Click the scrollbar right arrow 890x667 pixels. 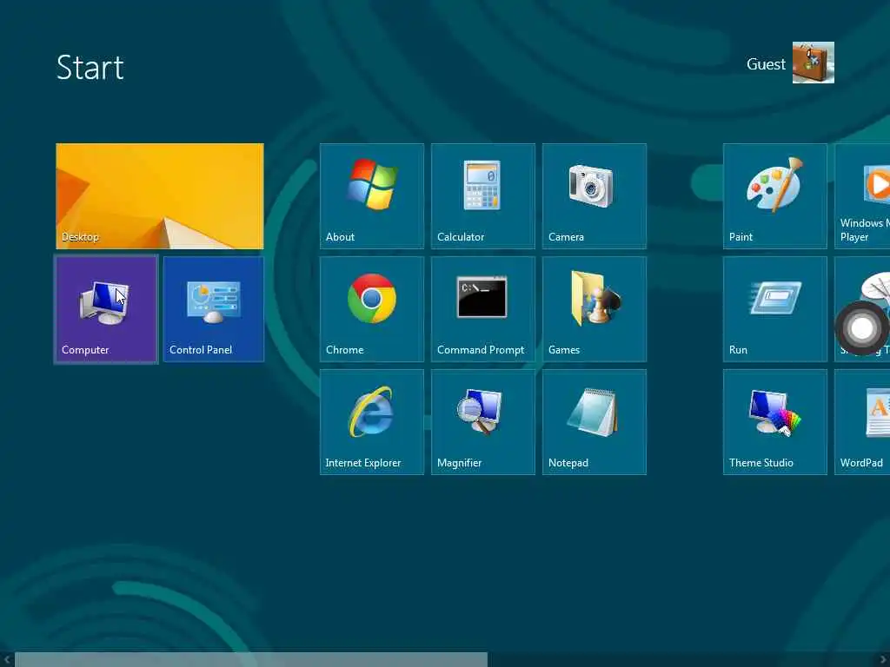883,660
